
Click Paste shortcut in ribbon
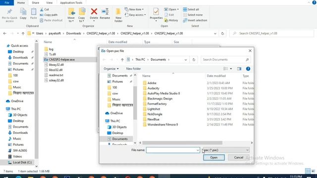click(x=51, y=20)
